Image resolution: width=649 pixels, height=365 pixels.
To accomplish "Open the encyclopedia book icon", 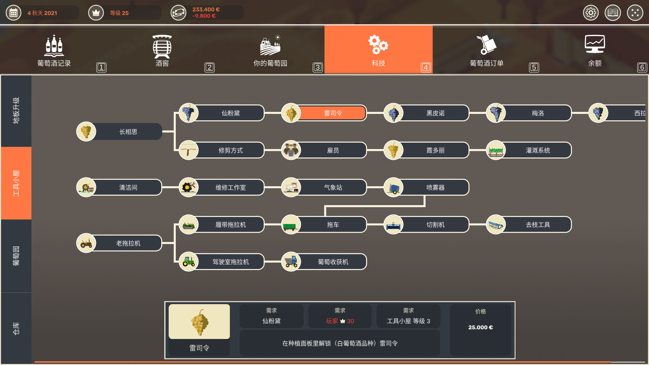I will coord(613,13).
